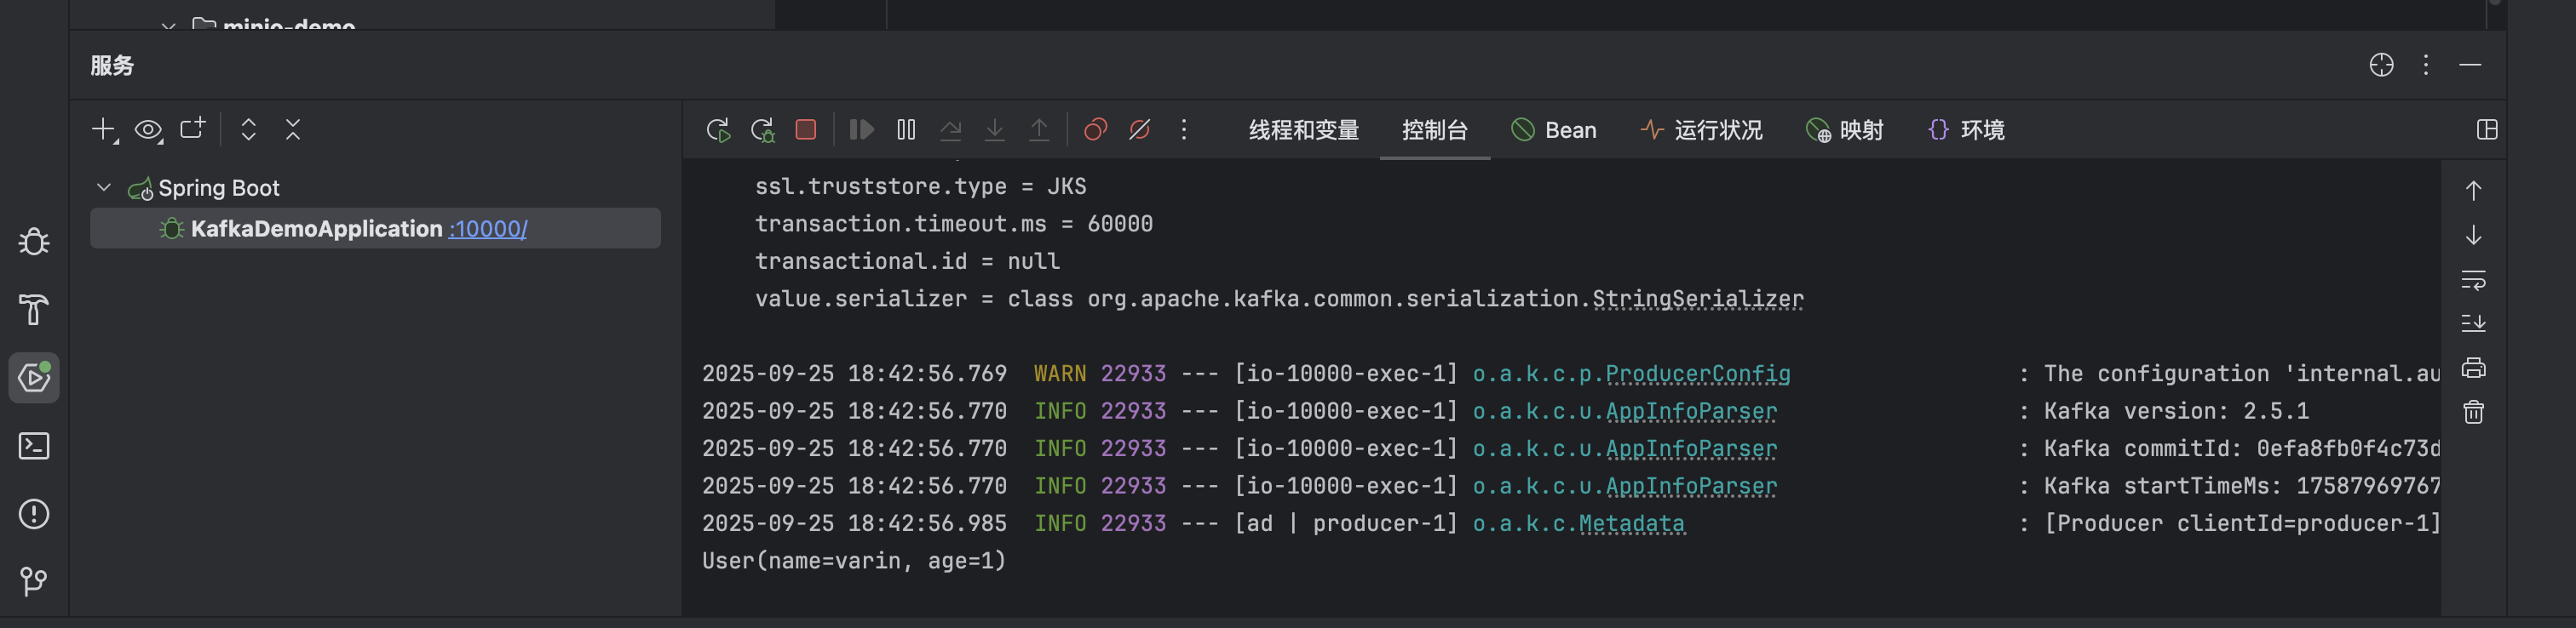Click the layout settings icon
Viewport: 2576px width, 628px height.
click(x=2487, y=130)
